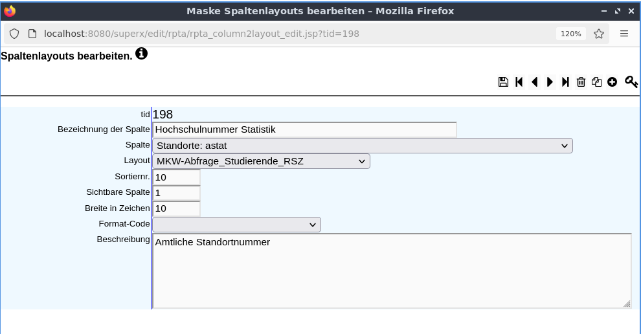Click inside the Beschreibung text area
Image resolution: width=641 pixels, height=334 pixels.
pyautogui.click(x=392, y=271)
